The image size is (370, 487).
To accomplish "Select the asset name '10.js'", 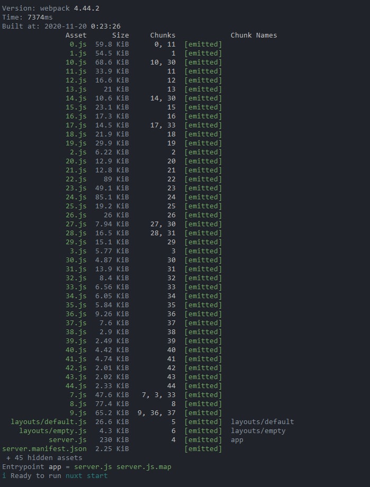I will (x=76, y=62).
